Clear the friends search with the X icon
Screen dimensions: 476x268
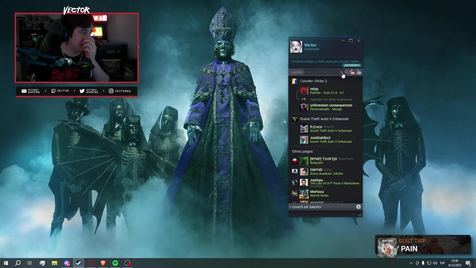click(x=341, y=72)
